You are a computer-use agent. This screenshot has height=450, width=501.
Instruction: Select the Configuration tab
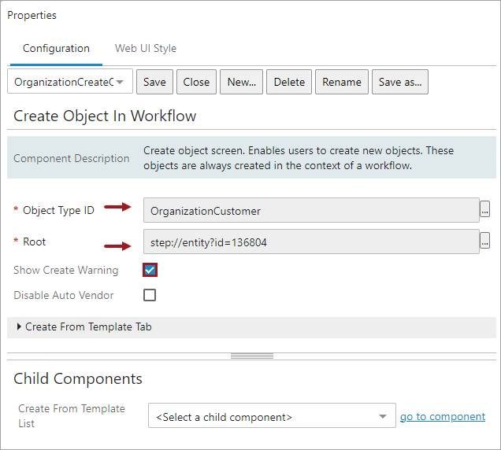[x=56, y=48]
